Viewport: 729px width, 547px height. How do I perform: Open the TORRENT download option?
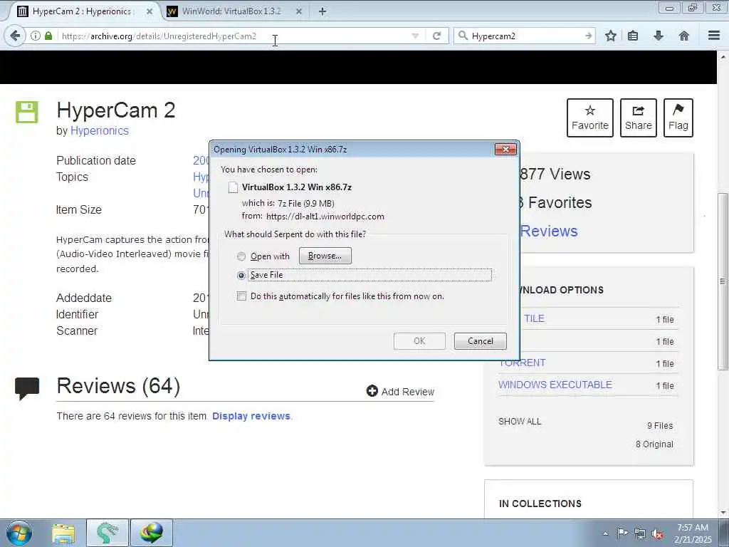click(522, 363)
